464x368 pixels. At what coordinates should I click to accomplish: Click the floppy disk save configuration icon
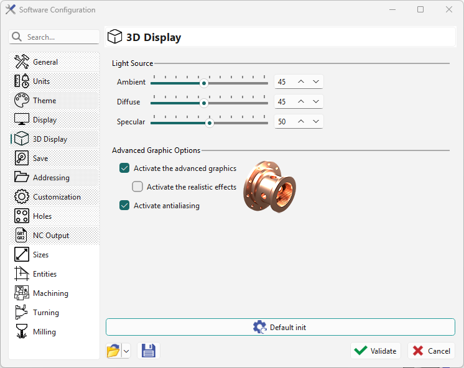point(149,351)
